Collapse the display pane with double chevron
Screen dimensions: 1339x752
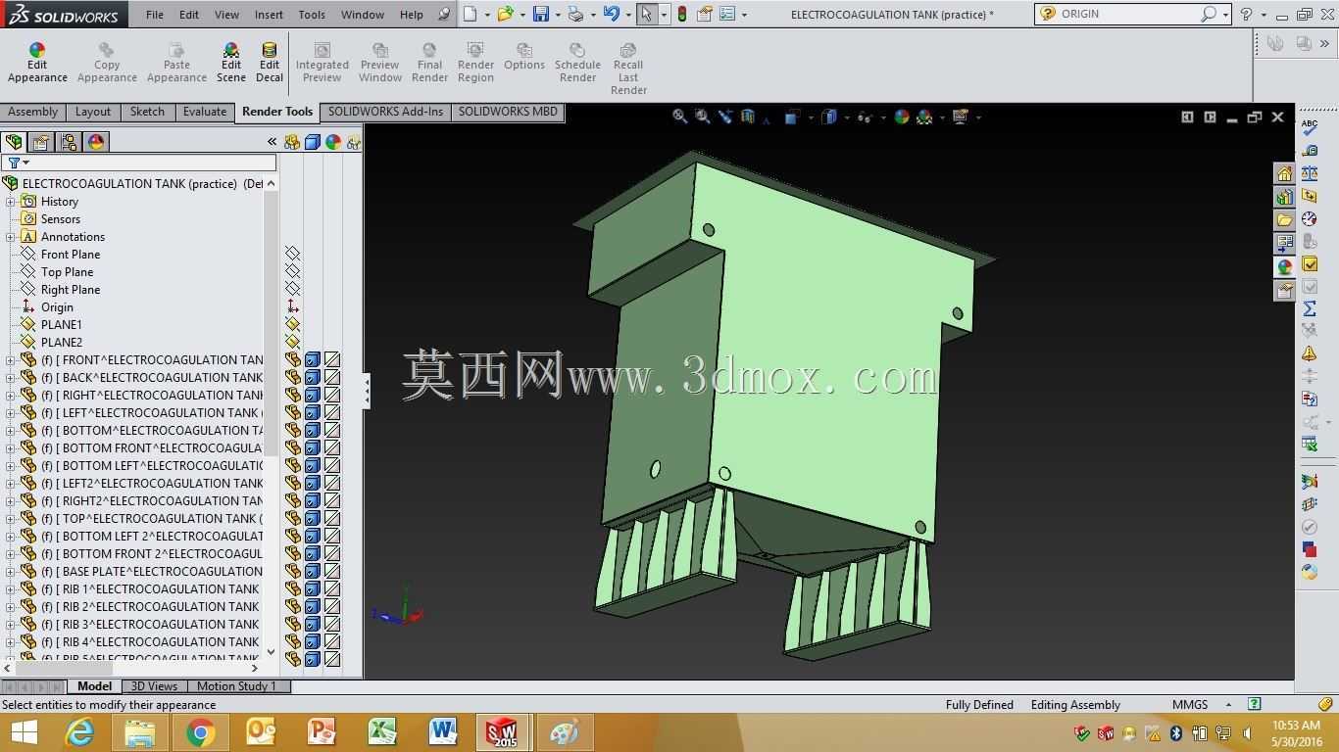click(x=272, y=142)
